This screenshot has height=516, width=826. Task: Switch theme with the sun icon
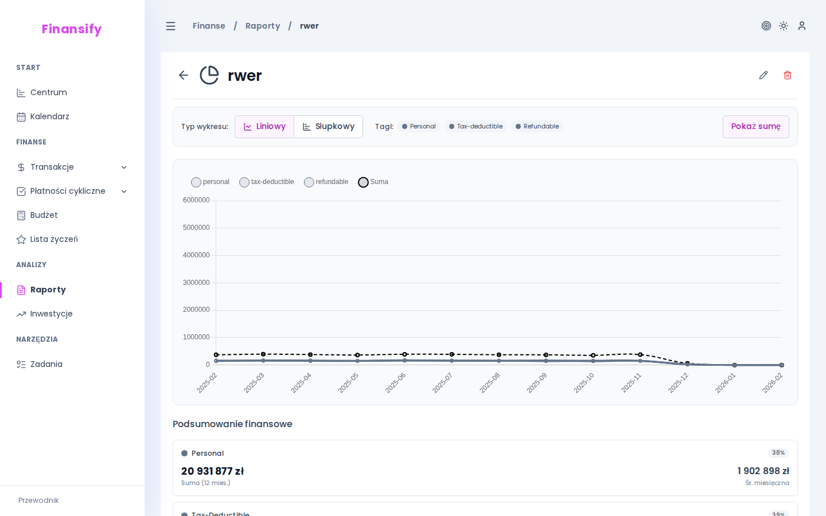[x=784, y=26]
